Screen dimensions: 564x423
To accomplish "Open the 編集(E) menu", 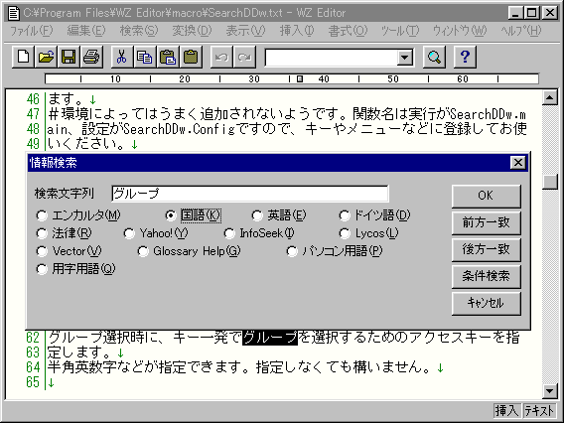I will coord(86,31).
